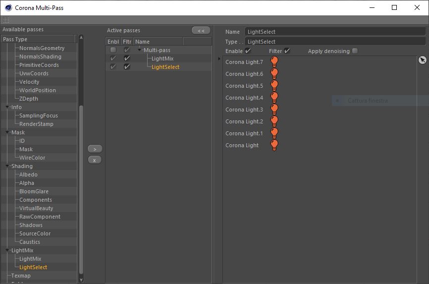Click the scrollbar up arrow in Available passes

[81, 37]
